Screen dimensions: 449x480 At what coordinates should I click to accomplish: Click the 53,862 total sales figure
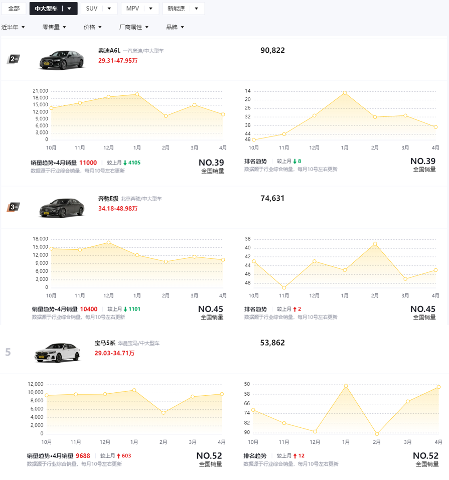click(x=272, y=343)
